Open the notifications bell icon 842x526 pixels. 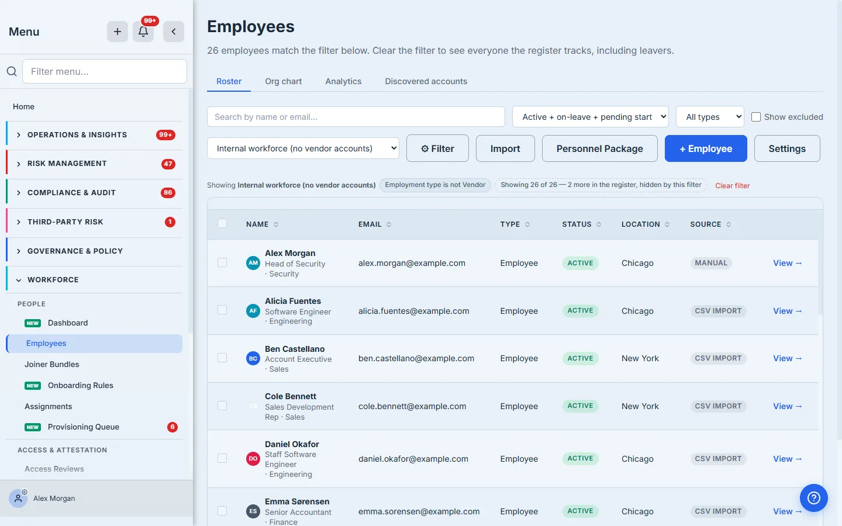143,32
